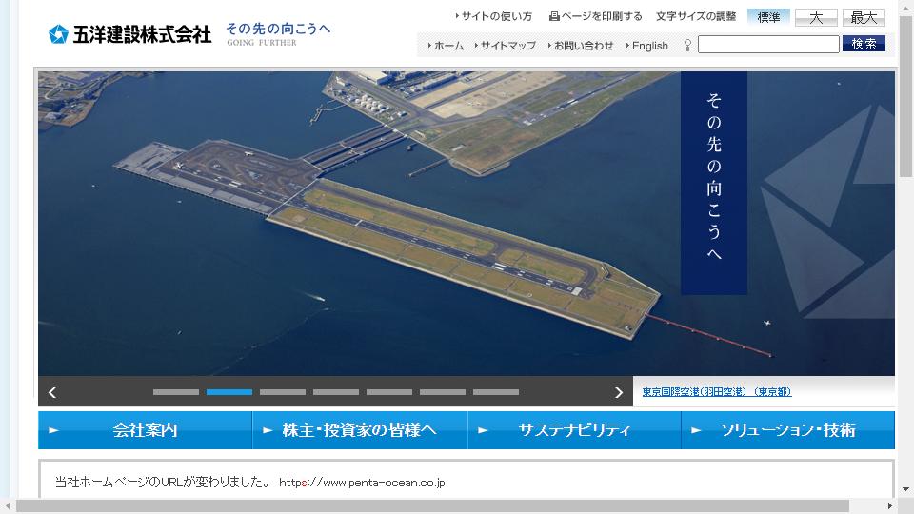Go to previous slide with left arrow

coord(52,392)
